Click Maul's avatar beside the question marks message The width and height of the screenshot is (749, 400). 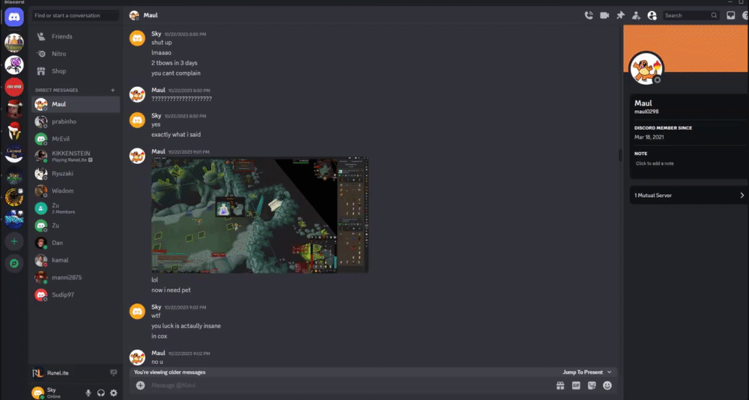pyautogui.click(x=137, y=94)
